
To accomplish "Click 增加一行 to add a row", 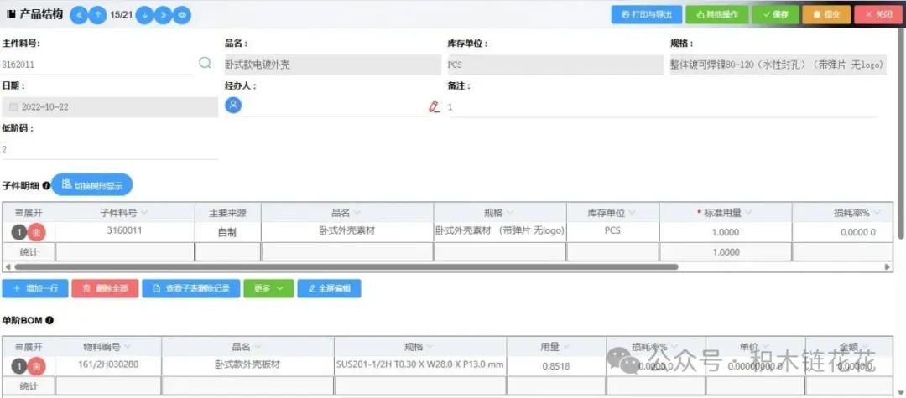I will [35, 288].
